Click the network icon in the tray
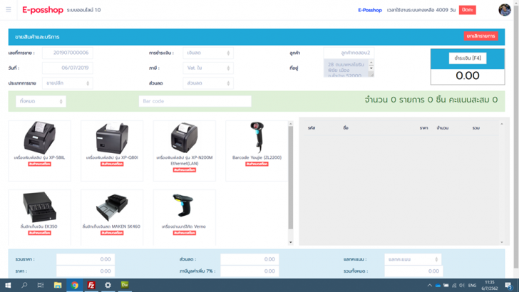519x292 pixels. [454, 286]
